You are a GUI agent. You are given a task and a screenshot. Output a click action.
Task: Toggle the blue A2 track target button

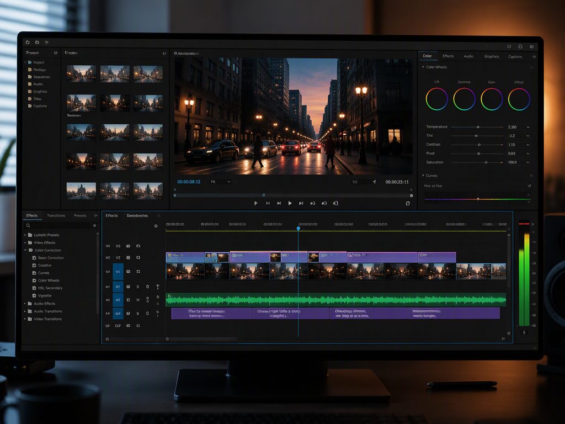118,300
